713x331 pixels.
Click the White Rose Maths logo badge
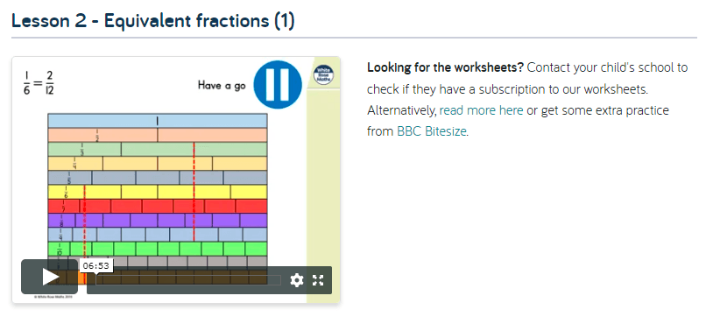point(324,75)
